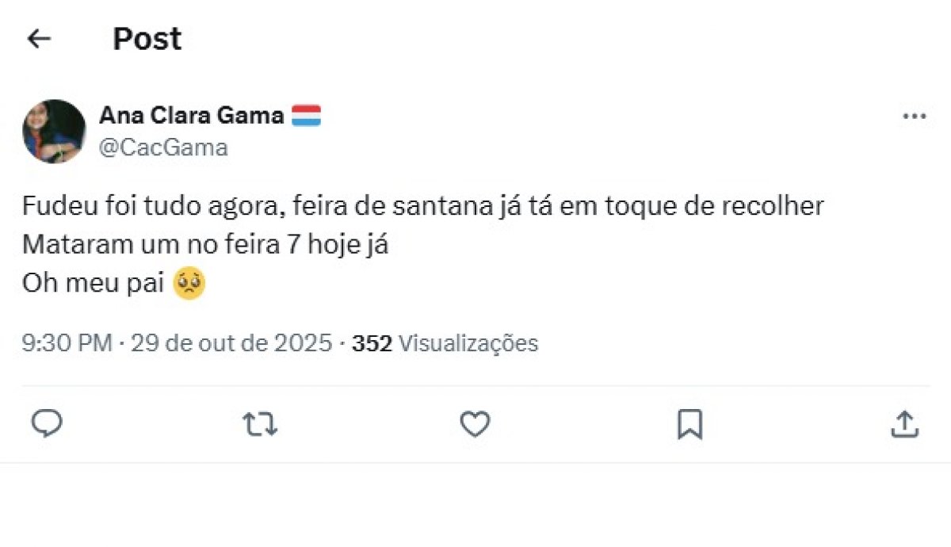Visit the @CacGama handle link

click(163, 147)
